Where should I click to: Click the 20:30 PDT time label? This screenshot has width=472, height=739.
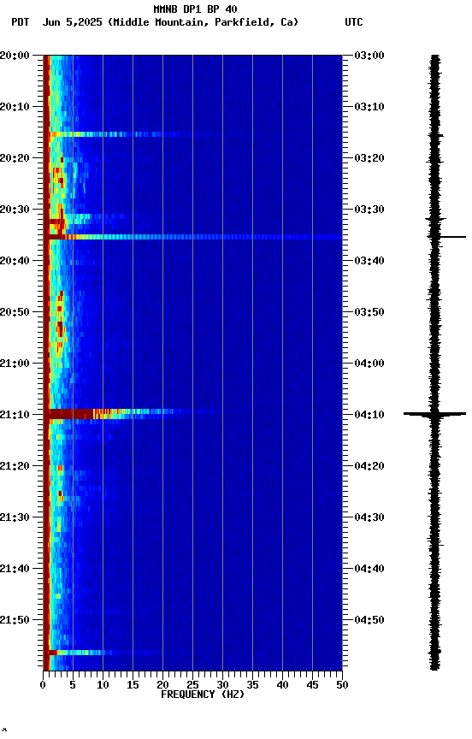pyautogui.click(x=15, y=210)
